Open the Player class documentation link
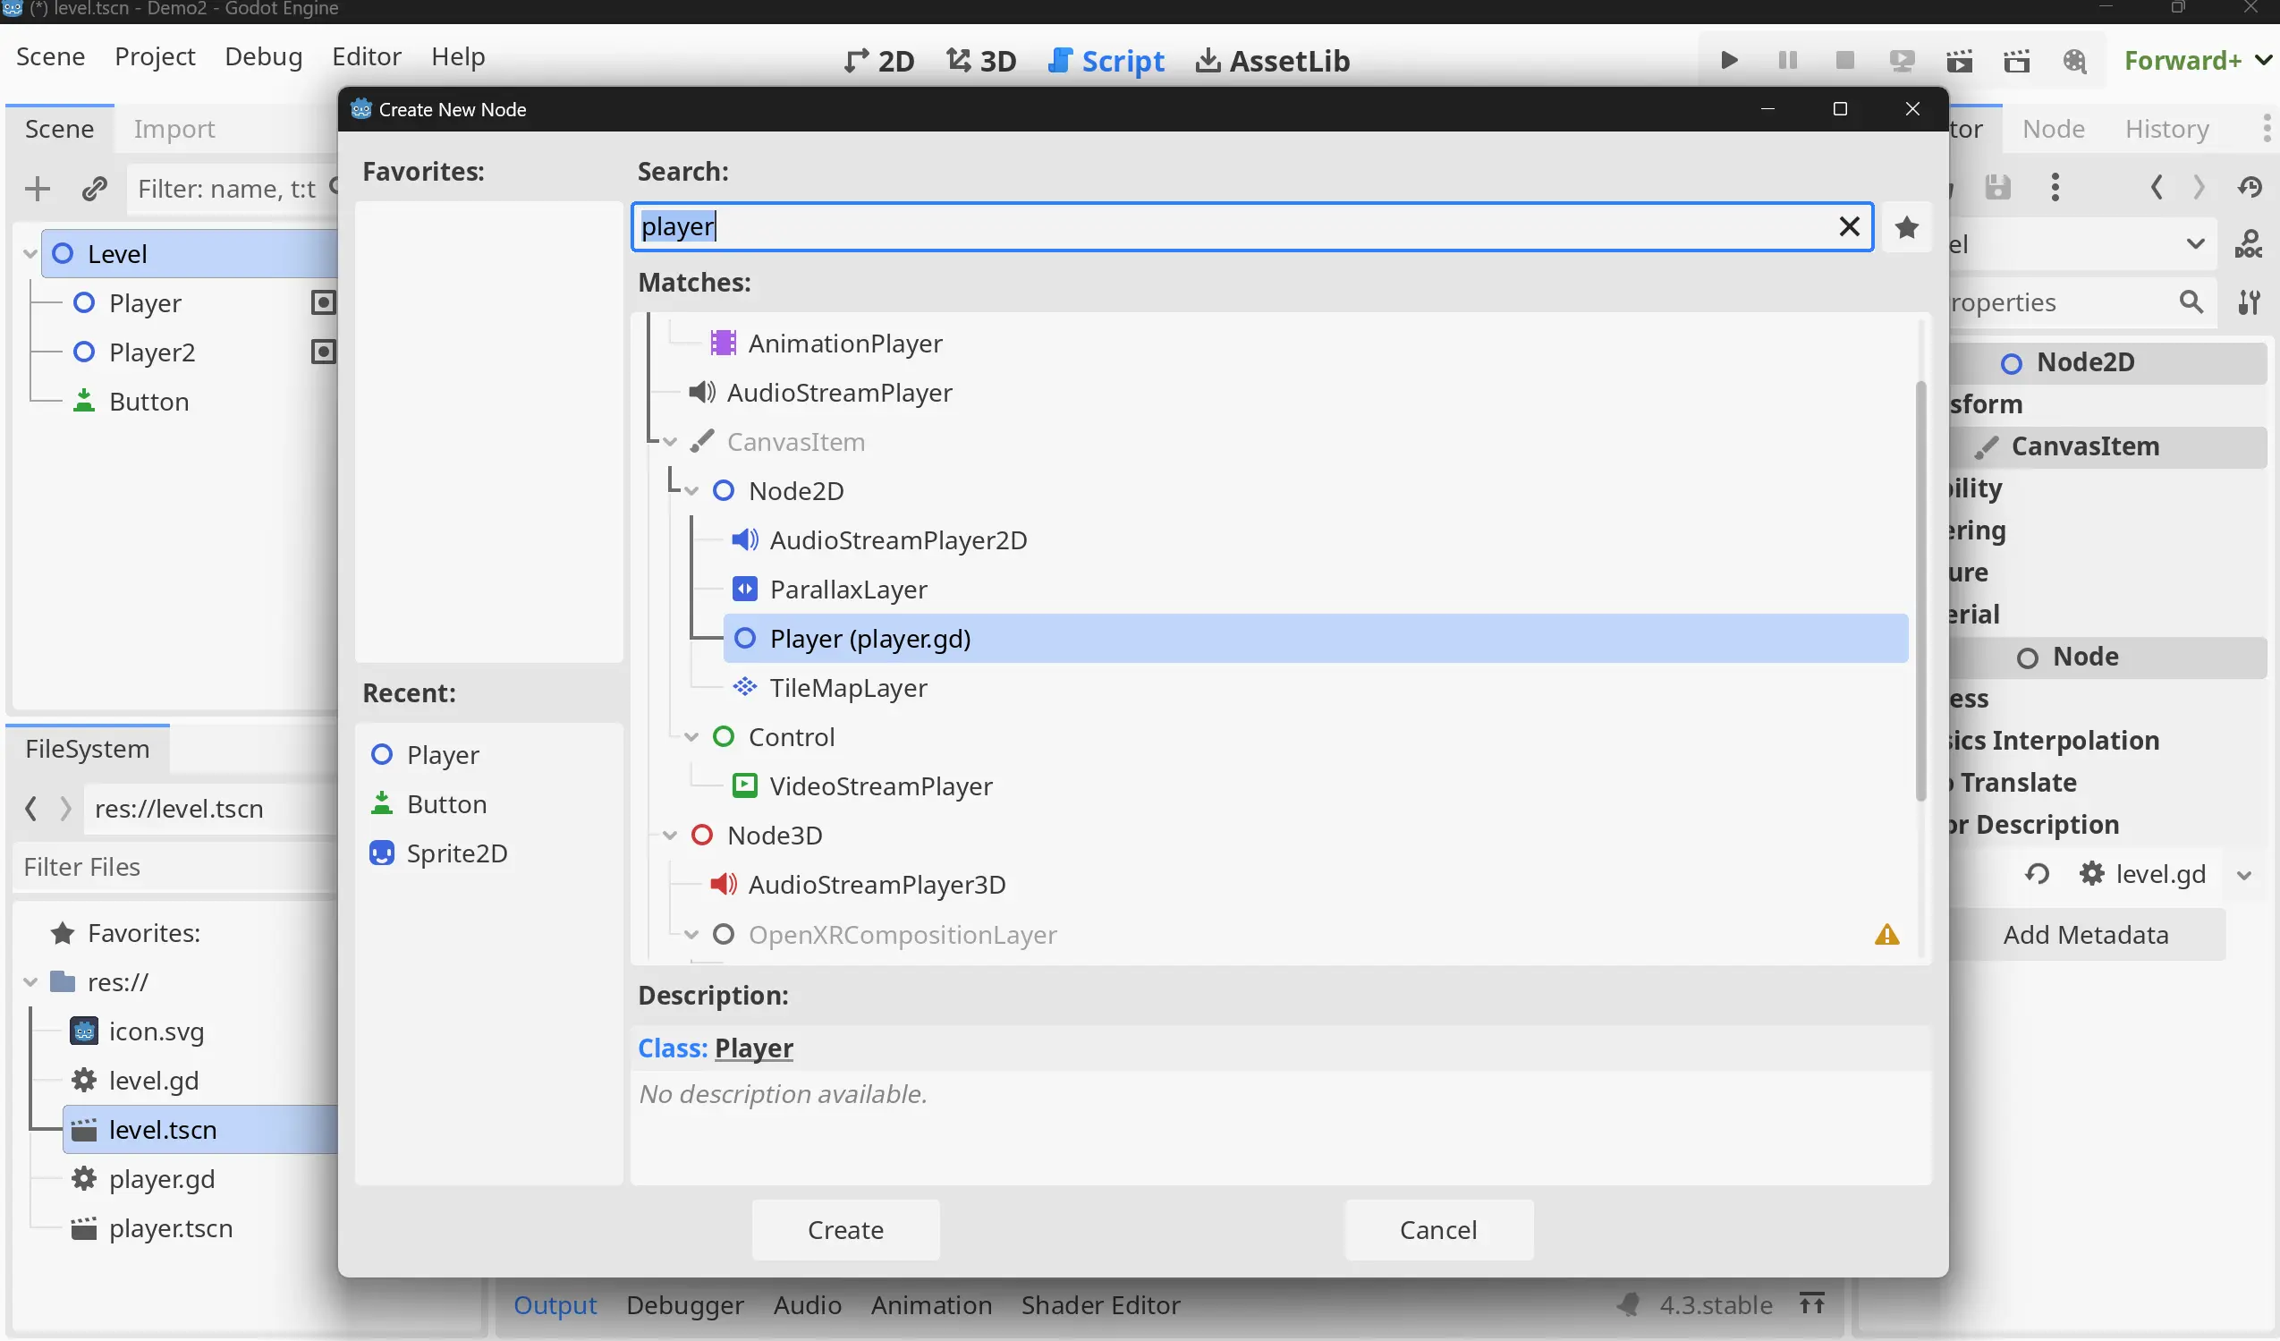Screen dimensions: 2280x1341 (754, 1048)
